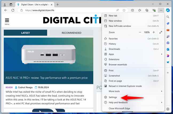This screenshot has height=114, width=173.
Task: Choose New InPrivate window
Action: point(133,26)
